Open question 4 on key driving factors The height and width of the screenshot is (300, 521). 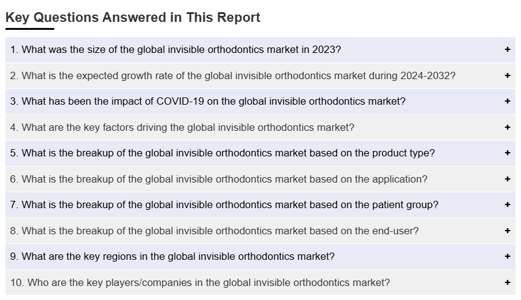182,128
